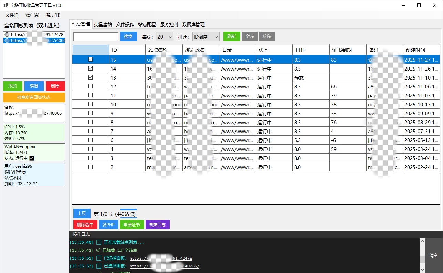This screenshot has height=273, width=443.
Task: Switch to the 数据库管理 tab
Action: coord(193,24)
